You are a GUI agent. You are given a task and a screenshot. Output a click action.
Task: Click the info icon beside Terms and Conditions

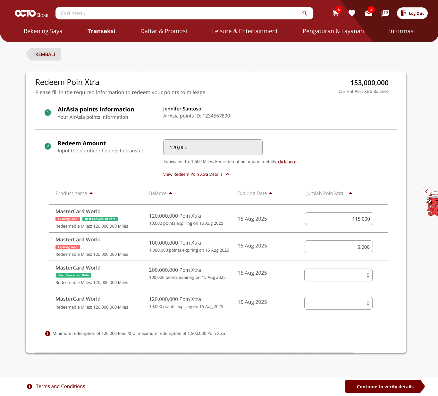coord(29,386)
